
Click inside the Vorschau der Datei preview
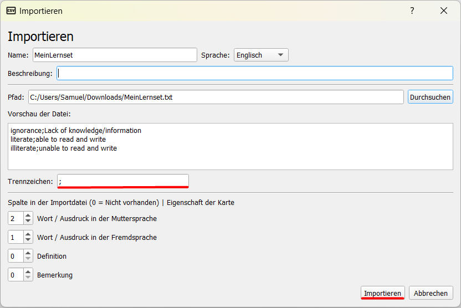pos(230,146)
